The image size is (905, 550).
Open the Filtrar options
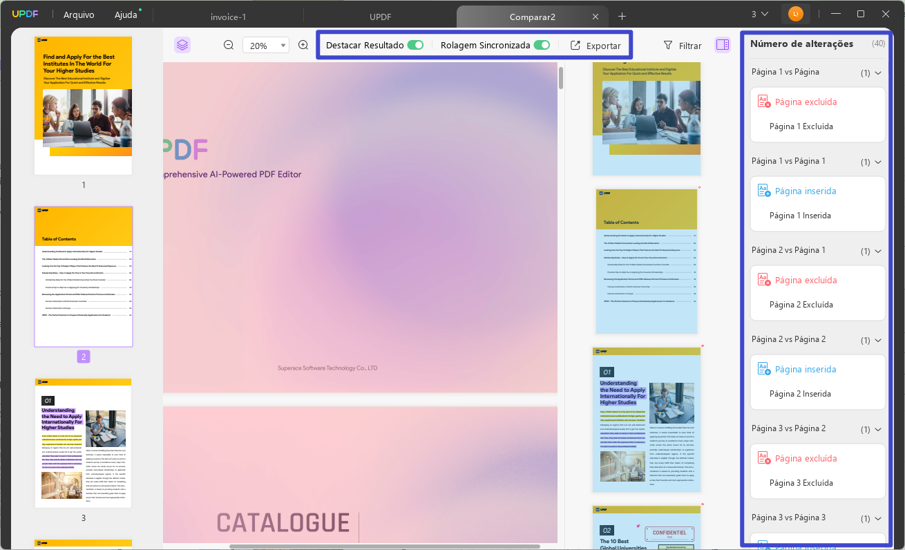683,45
